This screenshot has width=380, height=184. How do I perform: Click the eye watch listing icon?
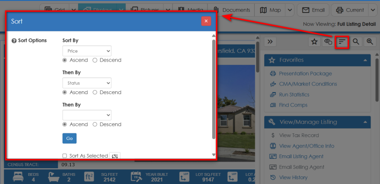[x=328, y=42]
